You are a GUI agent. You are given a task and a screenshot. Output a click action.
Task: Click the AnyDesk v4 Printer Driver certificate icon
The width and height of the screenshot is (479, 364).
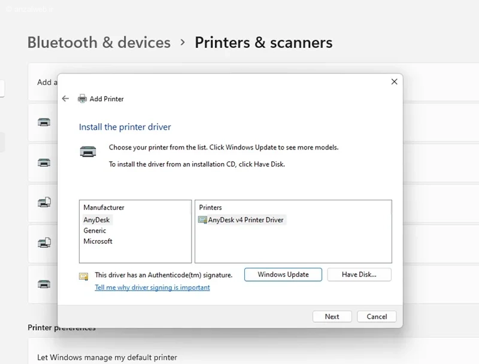(x=202, y=220)
